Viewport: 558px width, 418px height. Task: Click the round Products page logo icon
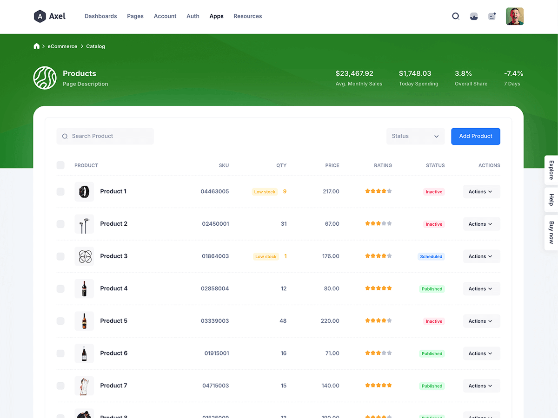point(45,78)
